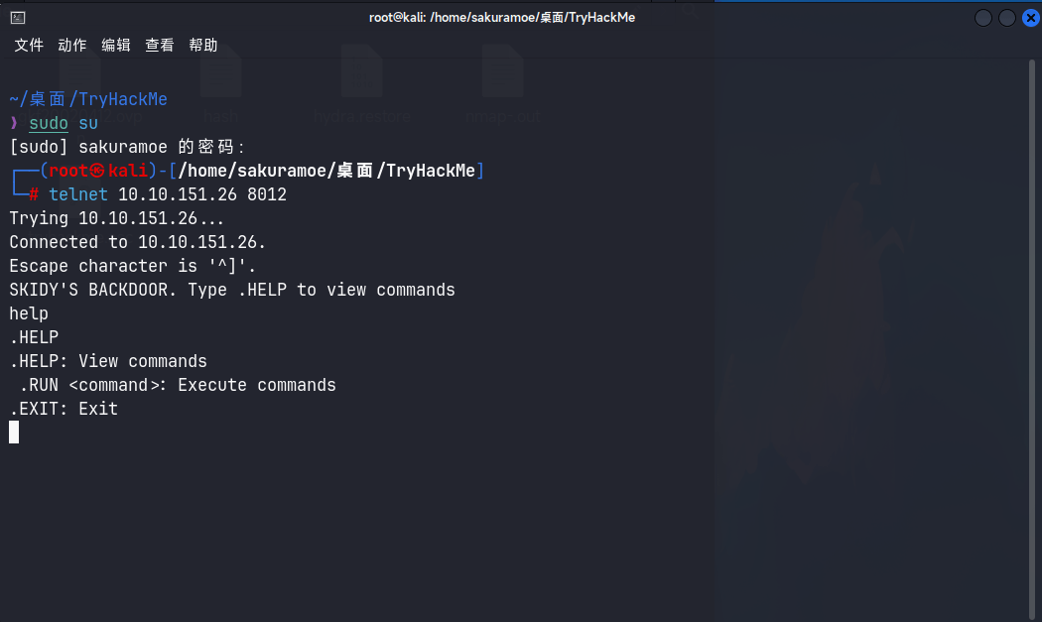
Task: Click the Escape character is '^]' line
Action: point(133,266)
